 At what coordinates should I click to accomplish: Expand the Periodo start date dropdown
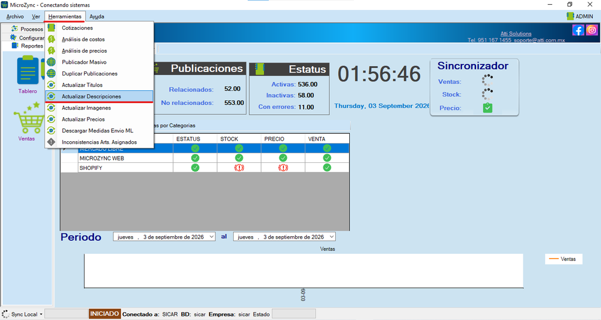[211, 237]
